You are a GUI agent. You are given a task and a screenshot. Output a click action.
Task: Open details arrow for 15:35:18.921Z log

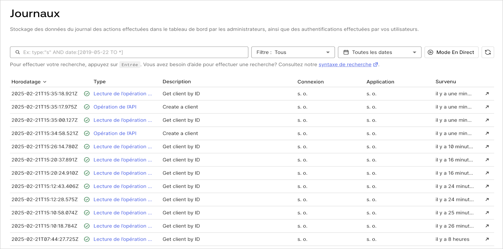[x=487, y=94]
